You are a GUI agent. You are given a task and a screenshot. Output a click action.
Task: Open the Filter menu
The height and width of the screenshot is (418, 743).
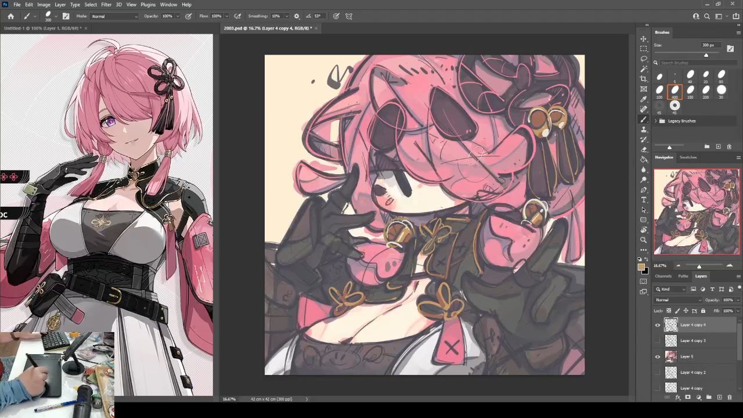[x=106, y=5]
